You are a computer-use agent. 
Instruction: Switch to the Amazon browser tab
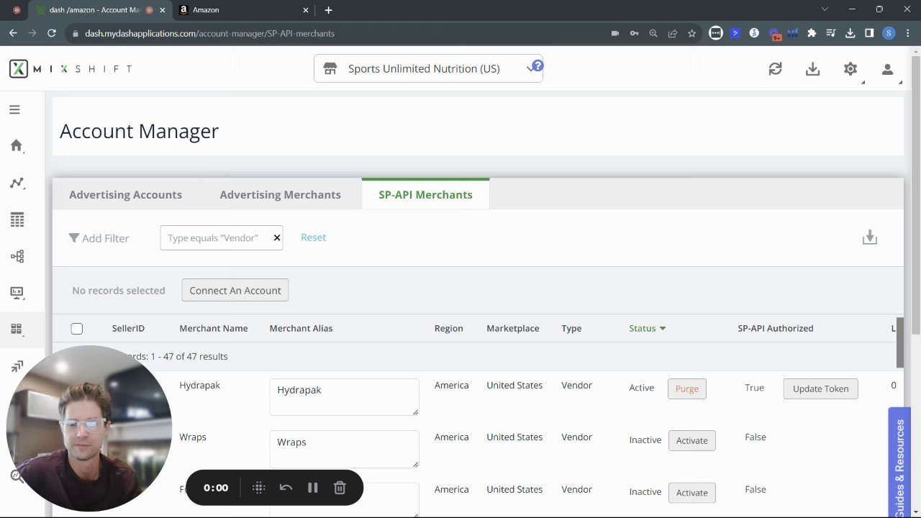(x=242, y=10)
